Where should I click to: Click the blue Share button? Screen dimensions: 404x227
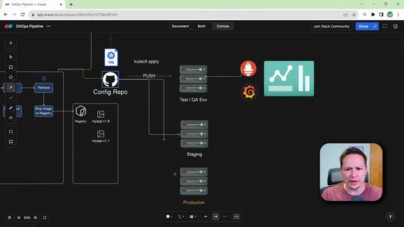pos(364,26)
